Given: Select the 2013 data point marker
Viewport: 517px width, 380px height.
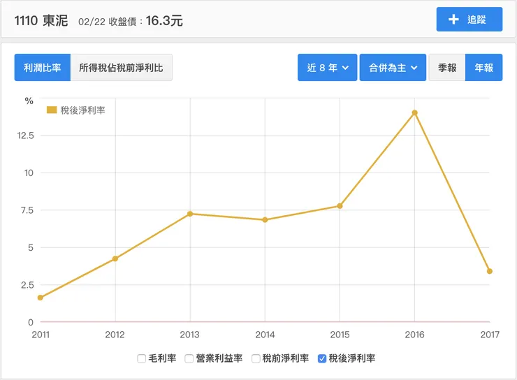Looking at the screenshot, I should coord(190,214).
